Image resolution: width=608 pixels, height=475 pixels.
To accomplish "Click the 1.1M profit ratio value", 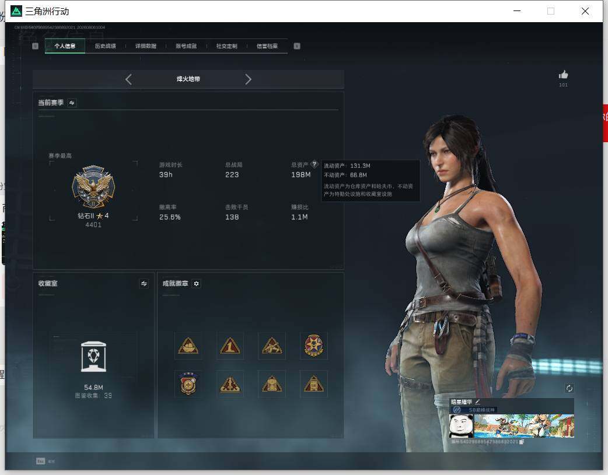I will click(x=299, y=217).
